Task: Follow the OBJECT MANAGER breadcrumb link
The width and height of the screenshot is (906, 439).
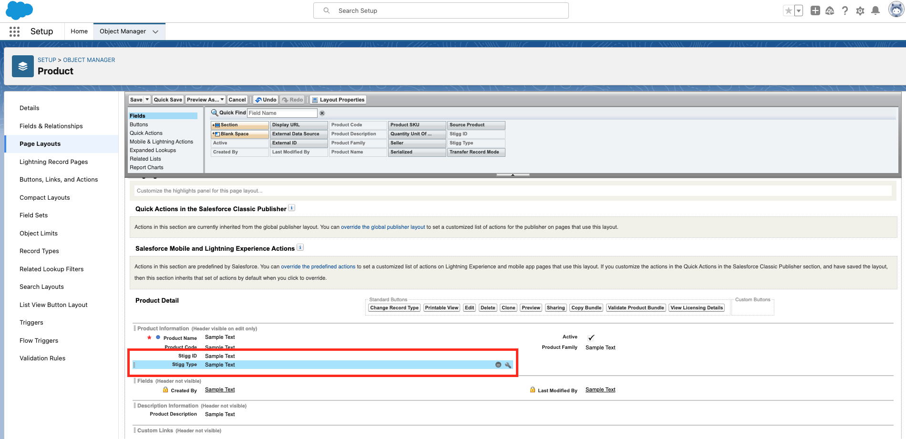Action: coord(89,60)
